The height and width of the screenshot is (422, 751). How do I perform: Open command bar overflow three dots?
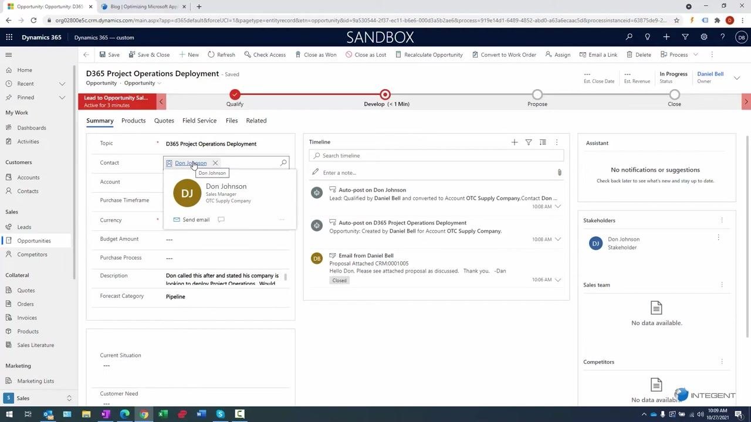(712, 55)
